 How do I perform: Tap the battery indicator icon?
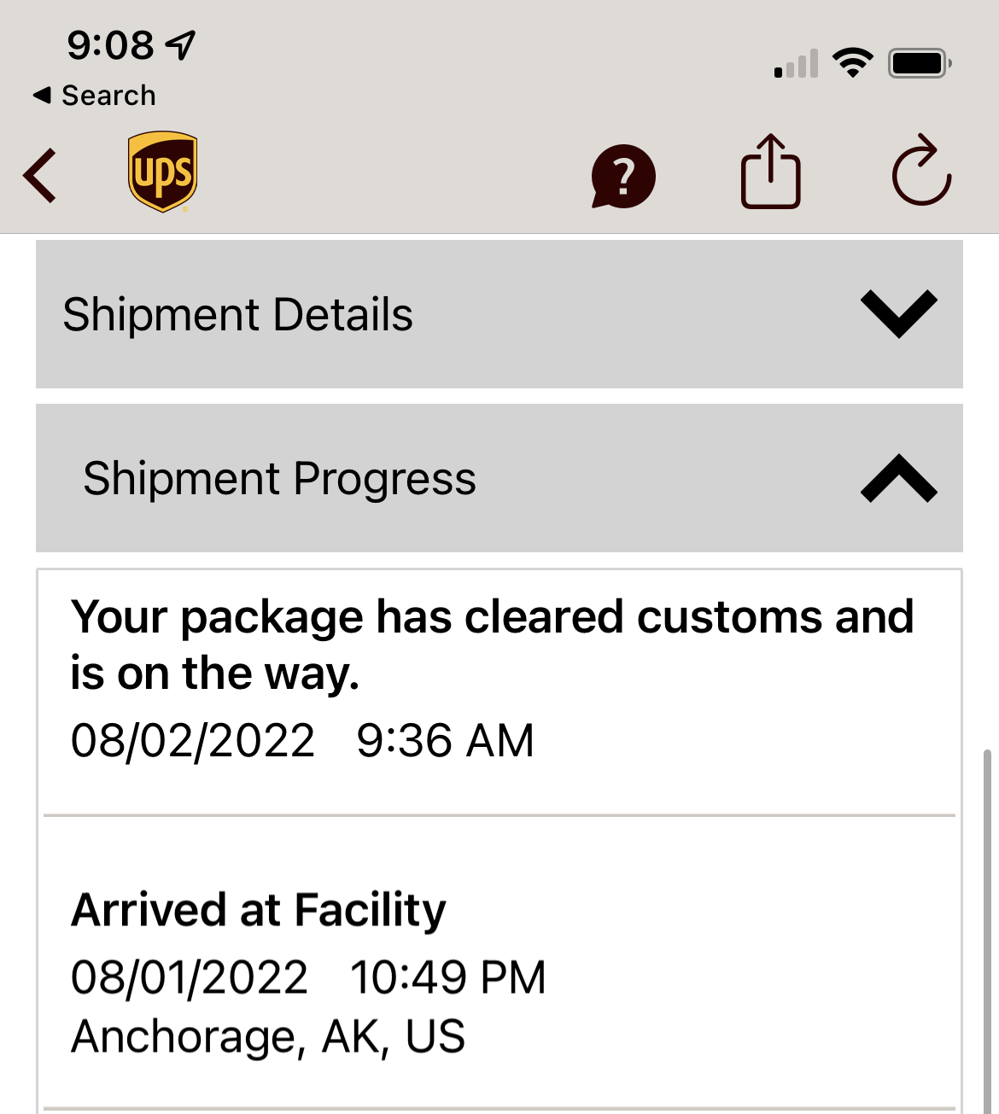920,63
